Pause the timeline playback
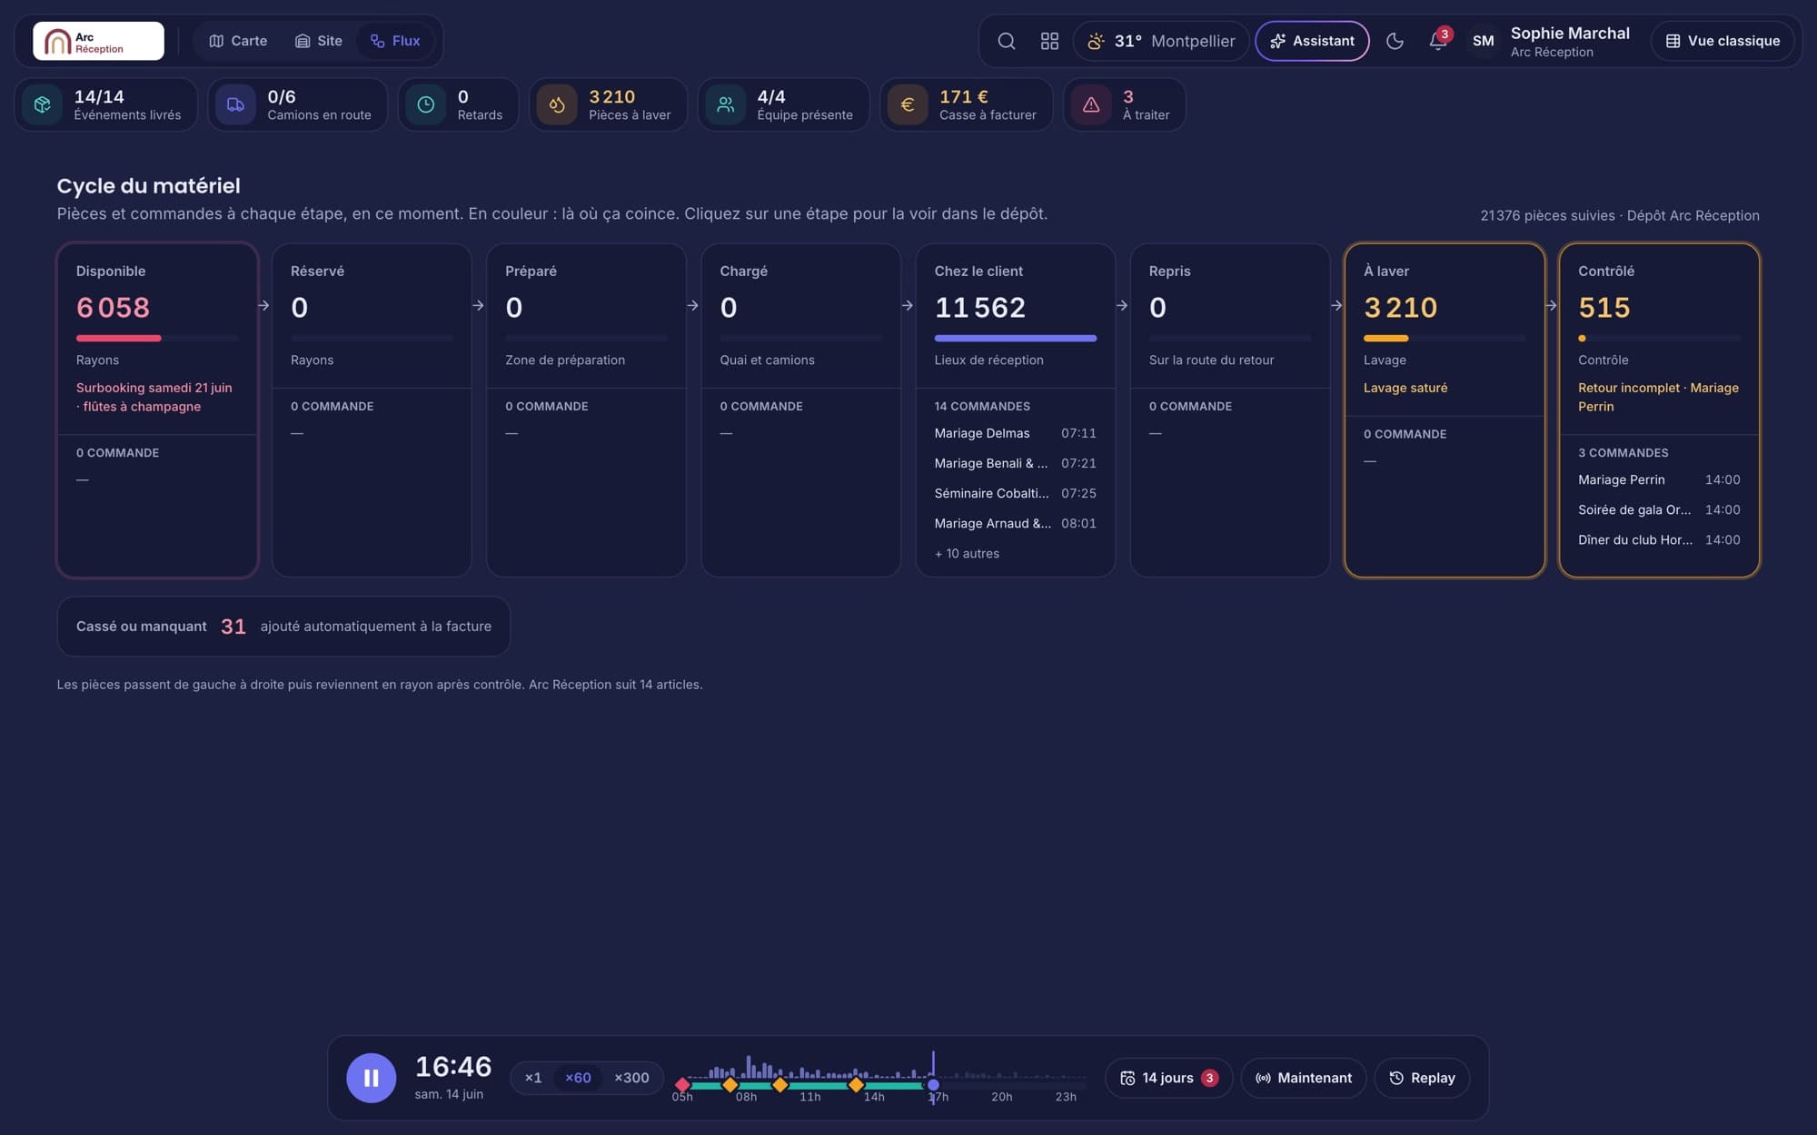The width and height of the screenshot is (1817, 1135). coord(371,1078)
